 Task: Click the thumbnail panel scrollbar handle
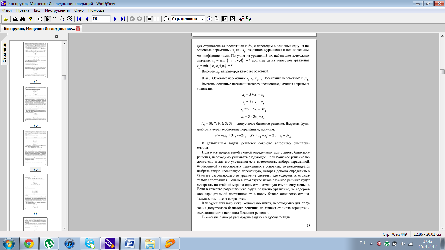pos(64,77)
